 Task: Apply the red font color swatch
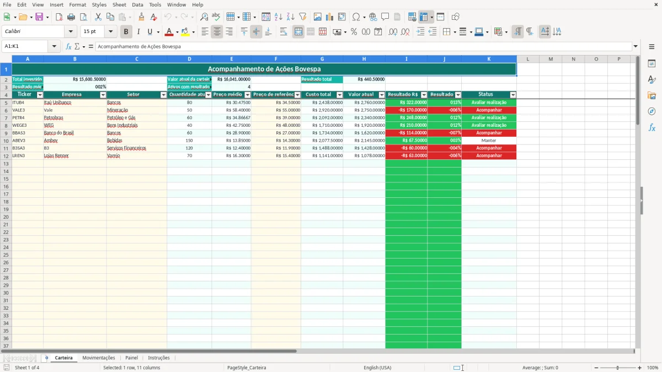point(169,32)
